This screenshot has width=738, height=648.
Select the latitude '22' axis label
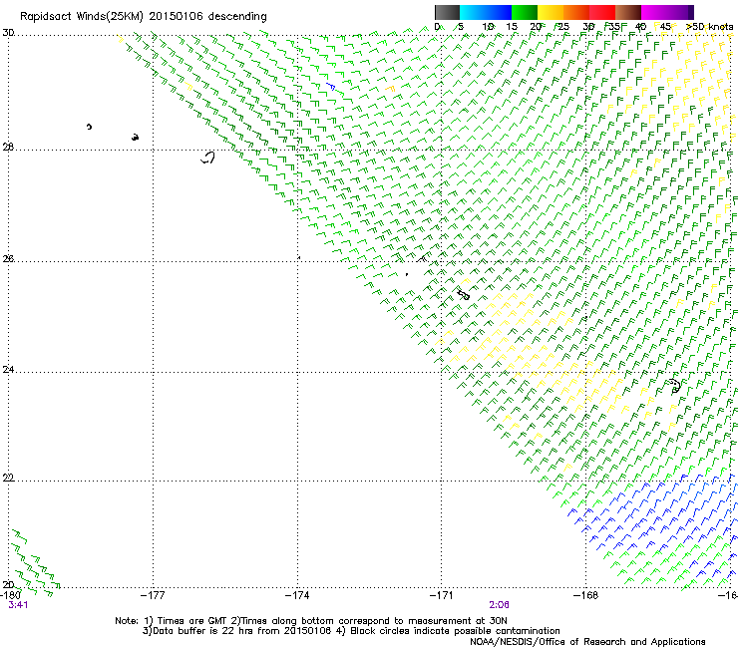[x=8, y=478]
